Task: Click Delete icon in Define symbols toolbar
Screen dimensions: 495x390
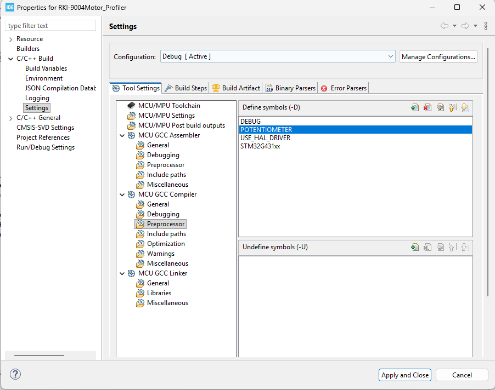Action: pos(428,108)
